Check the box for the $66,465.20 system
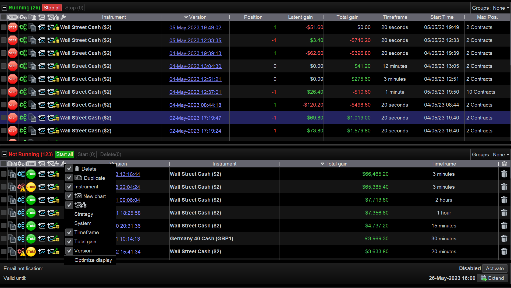511x288 pixels. [x=4, y=174]
